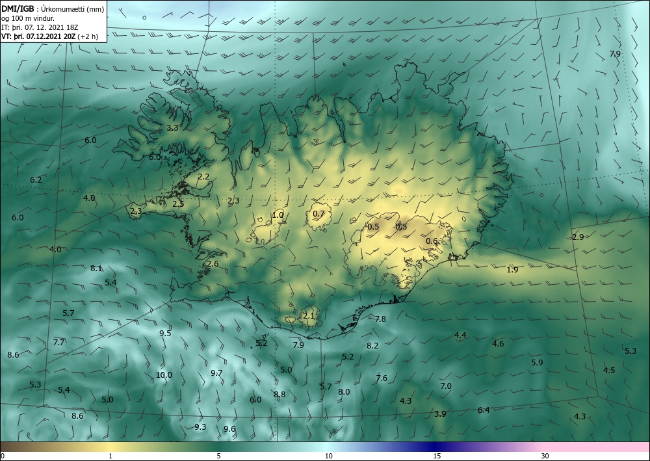Click the colorbar tick label "10"
This screenshot has width=650, height=461.
(328, 456)
